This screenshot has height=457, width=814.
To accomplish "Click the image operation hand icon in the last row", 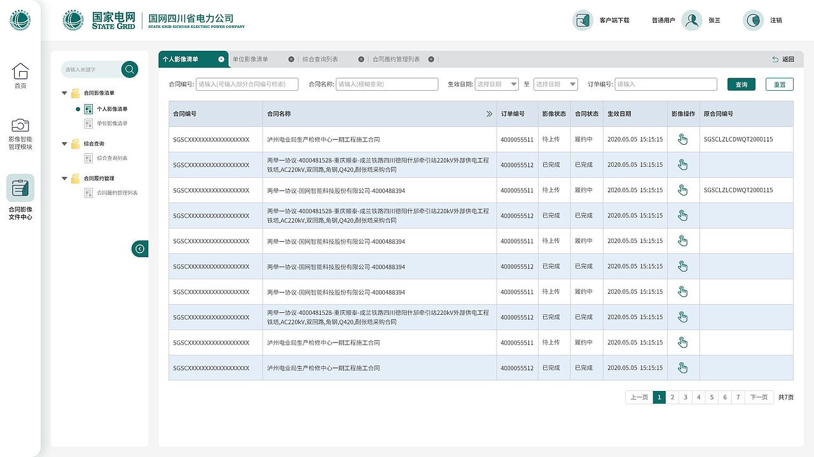I will (x=683, y=368).
